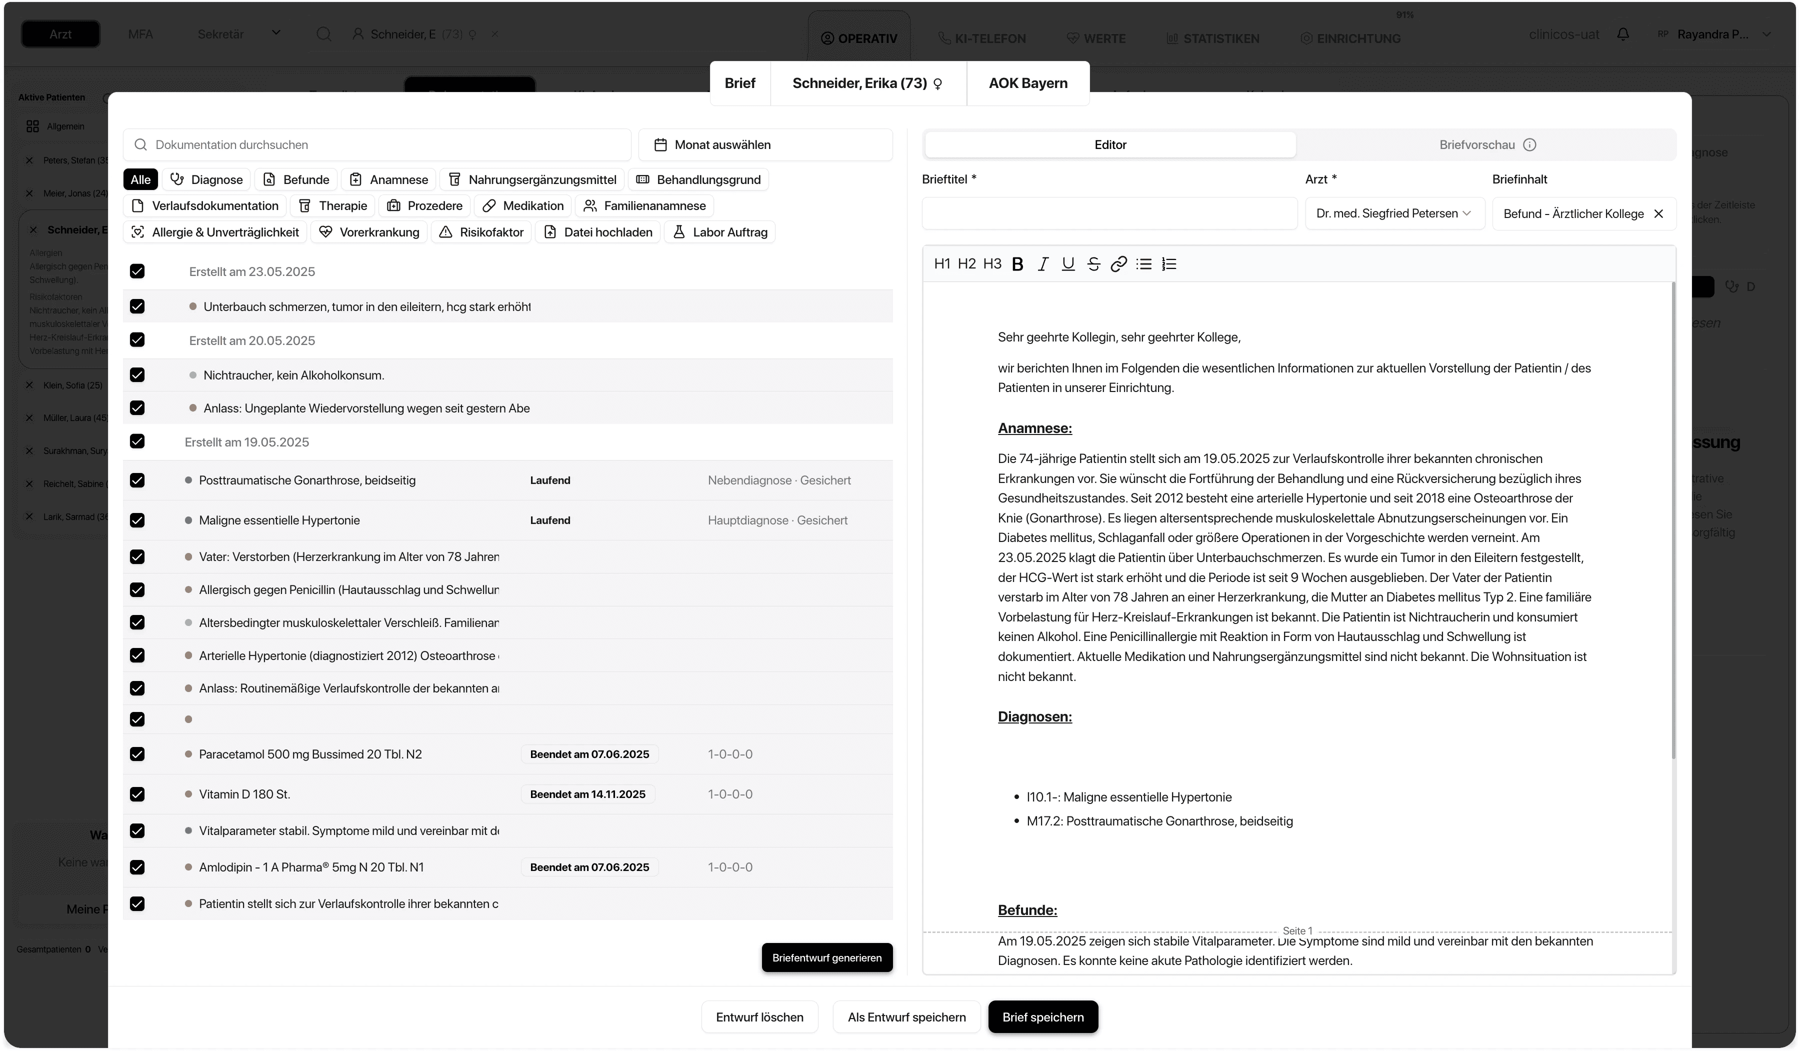Open the Monat auswählen date picker
The height and width of the screenshot is (1052, 1800).
(x=765, y=145)
